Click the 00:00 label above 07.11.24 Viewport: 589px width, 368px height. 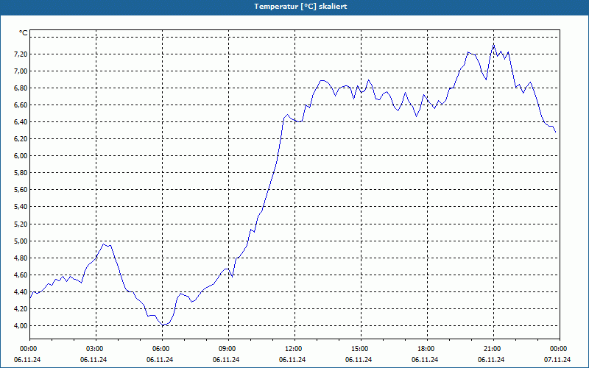[557, 349]
